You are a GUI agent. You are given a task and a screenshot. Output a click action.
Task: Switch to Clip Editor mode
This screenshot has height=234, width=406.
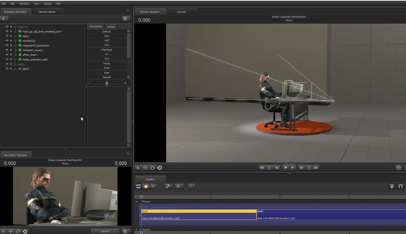point(138,186)
